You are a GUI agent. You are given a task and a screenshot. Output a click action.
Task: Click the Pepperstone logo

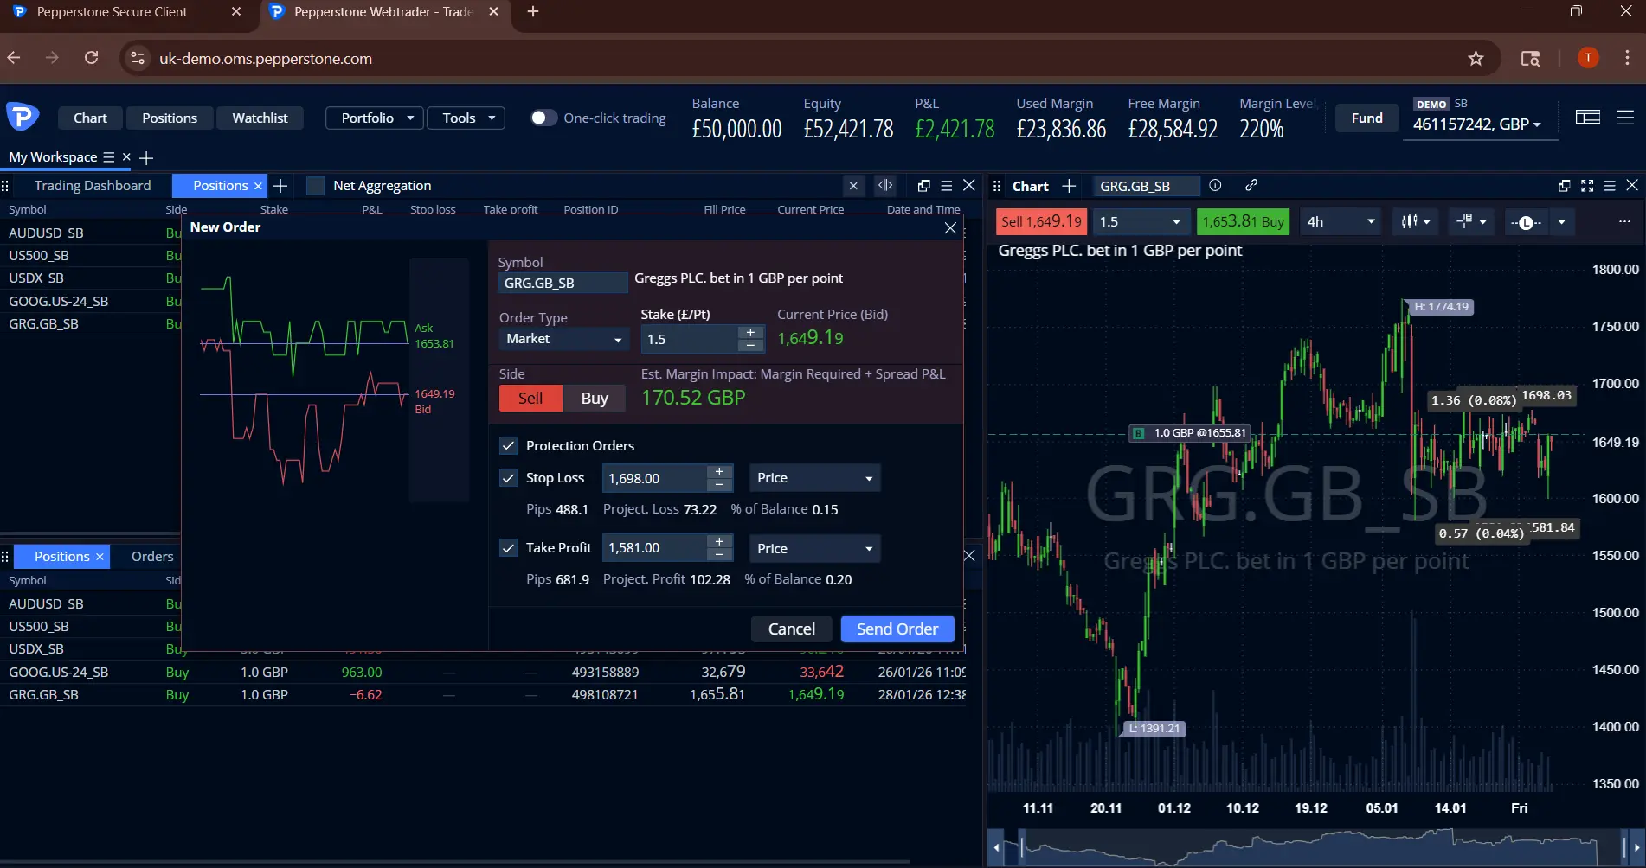(x=23, y=117)
